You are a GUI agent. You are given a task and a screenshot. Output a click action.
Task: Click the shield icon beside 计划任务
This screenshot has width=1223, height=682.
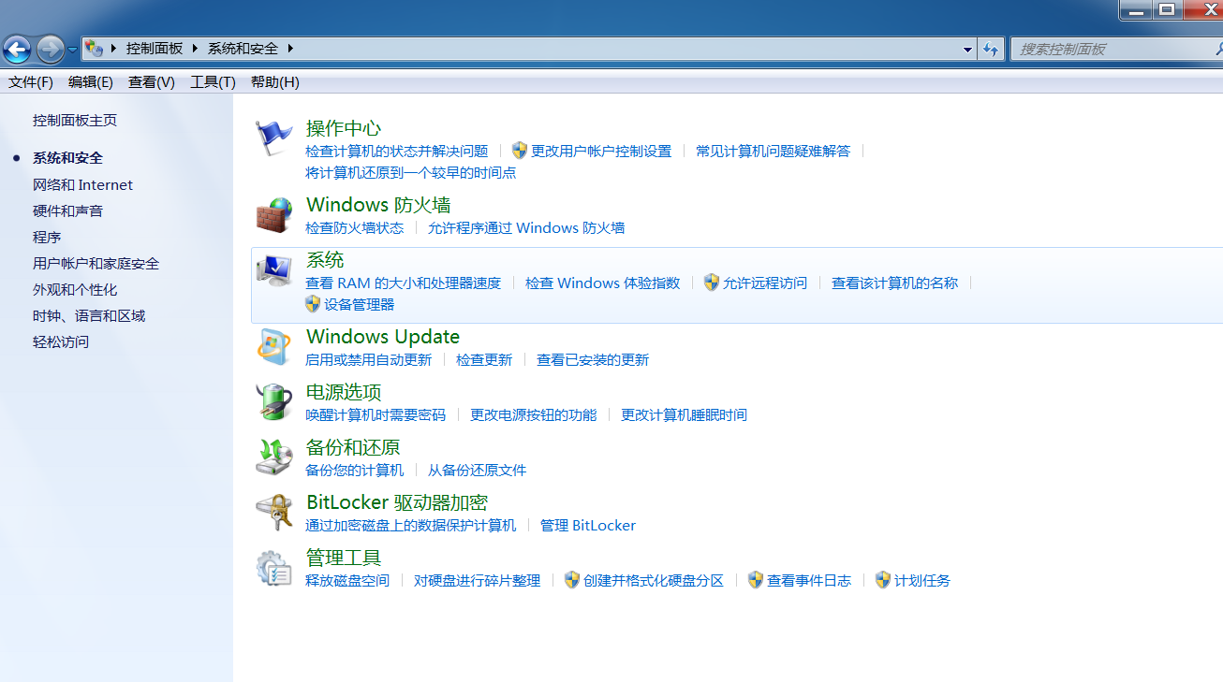tap(883, 579)
